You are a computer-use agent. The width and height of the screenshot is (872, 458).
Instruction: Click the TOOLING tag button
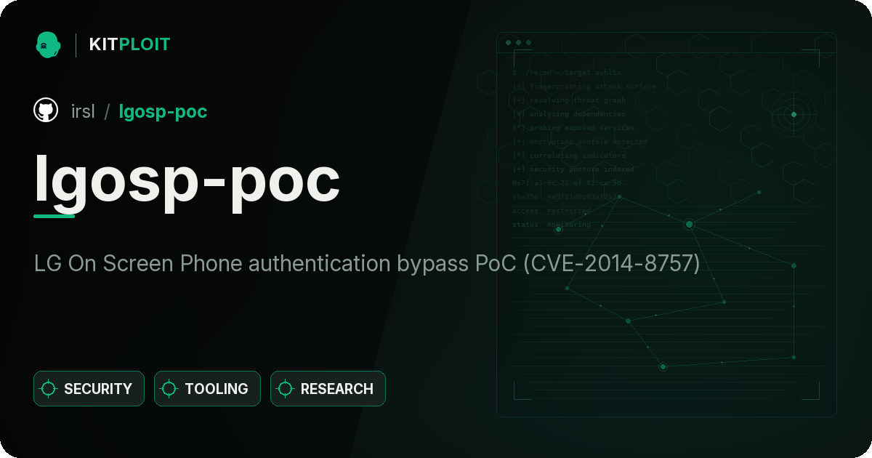tap(207, 389)
